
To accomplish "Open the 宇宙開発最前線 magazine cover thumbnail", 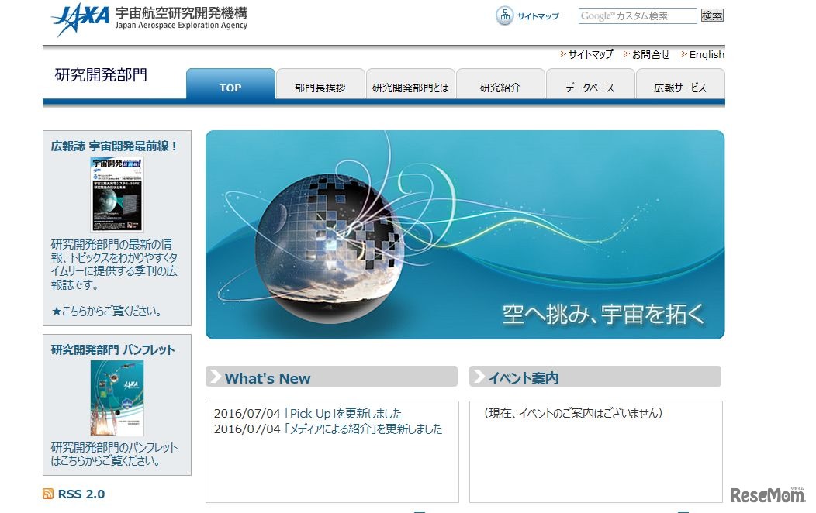I will 117,195.
